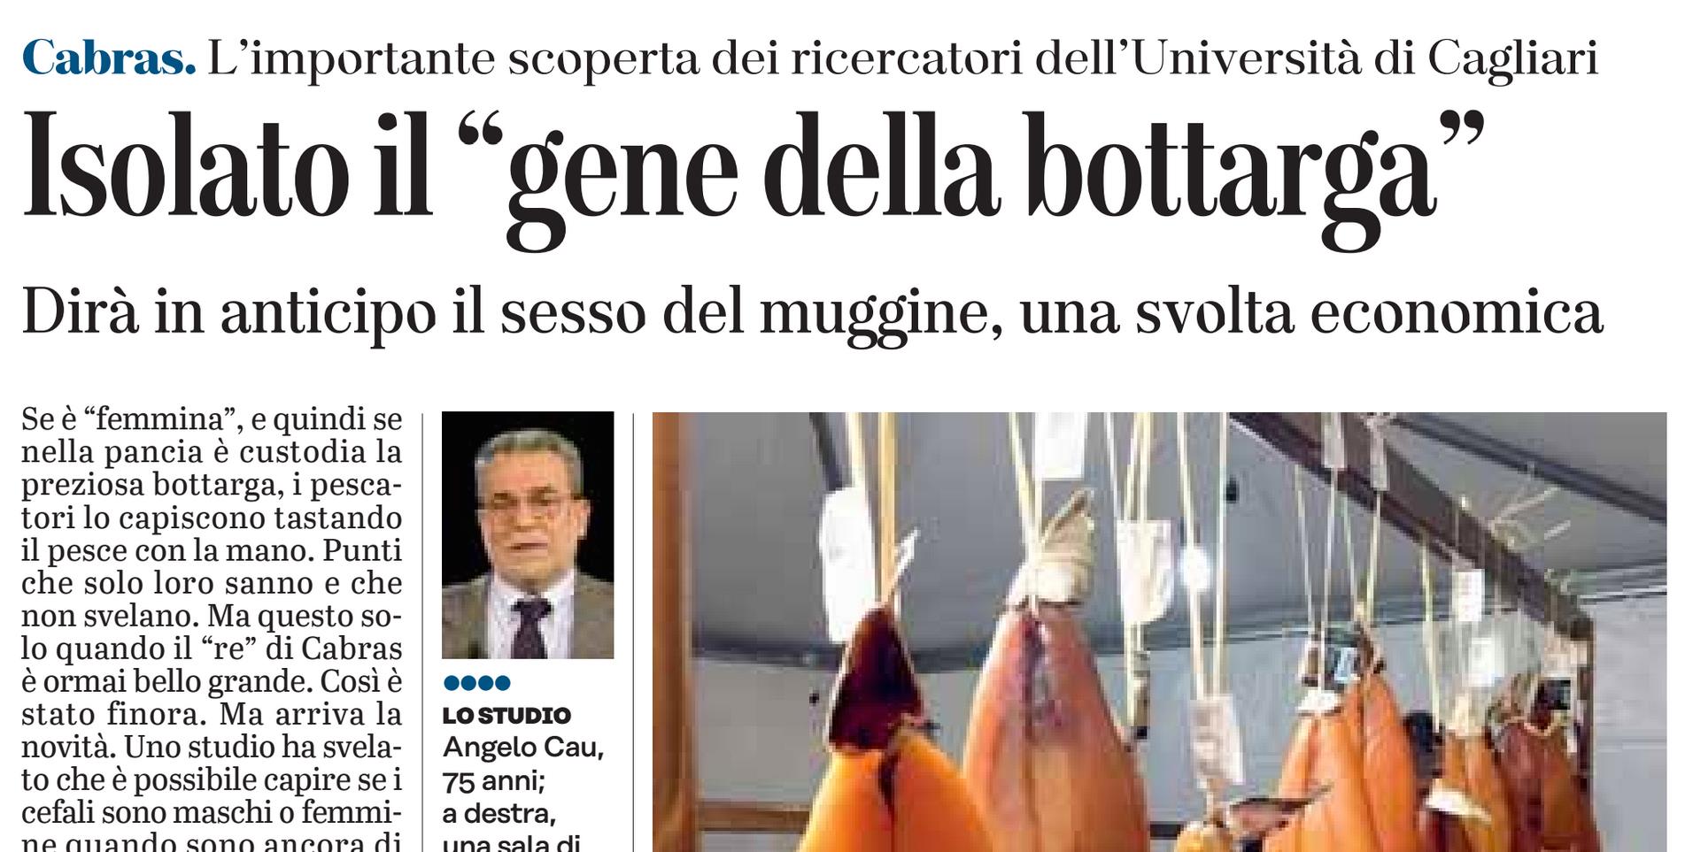Image resolution: width=1685 pixels, height=852 pixels.
Task: Click the 'LO STUDIO' caption heading
Action: 506,715
